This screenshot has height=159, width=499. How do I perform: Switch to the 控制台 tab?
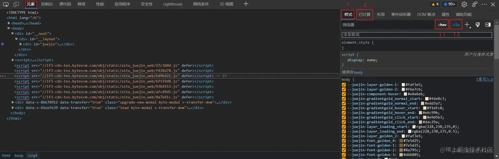pos(47,4)
